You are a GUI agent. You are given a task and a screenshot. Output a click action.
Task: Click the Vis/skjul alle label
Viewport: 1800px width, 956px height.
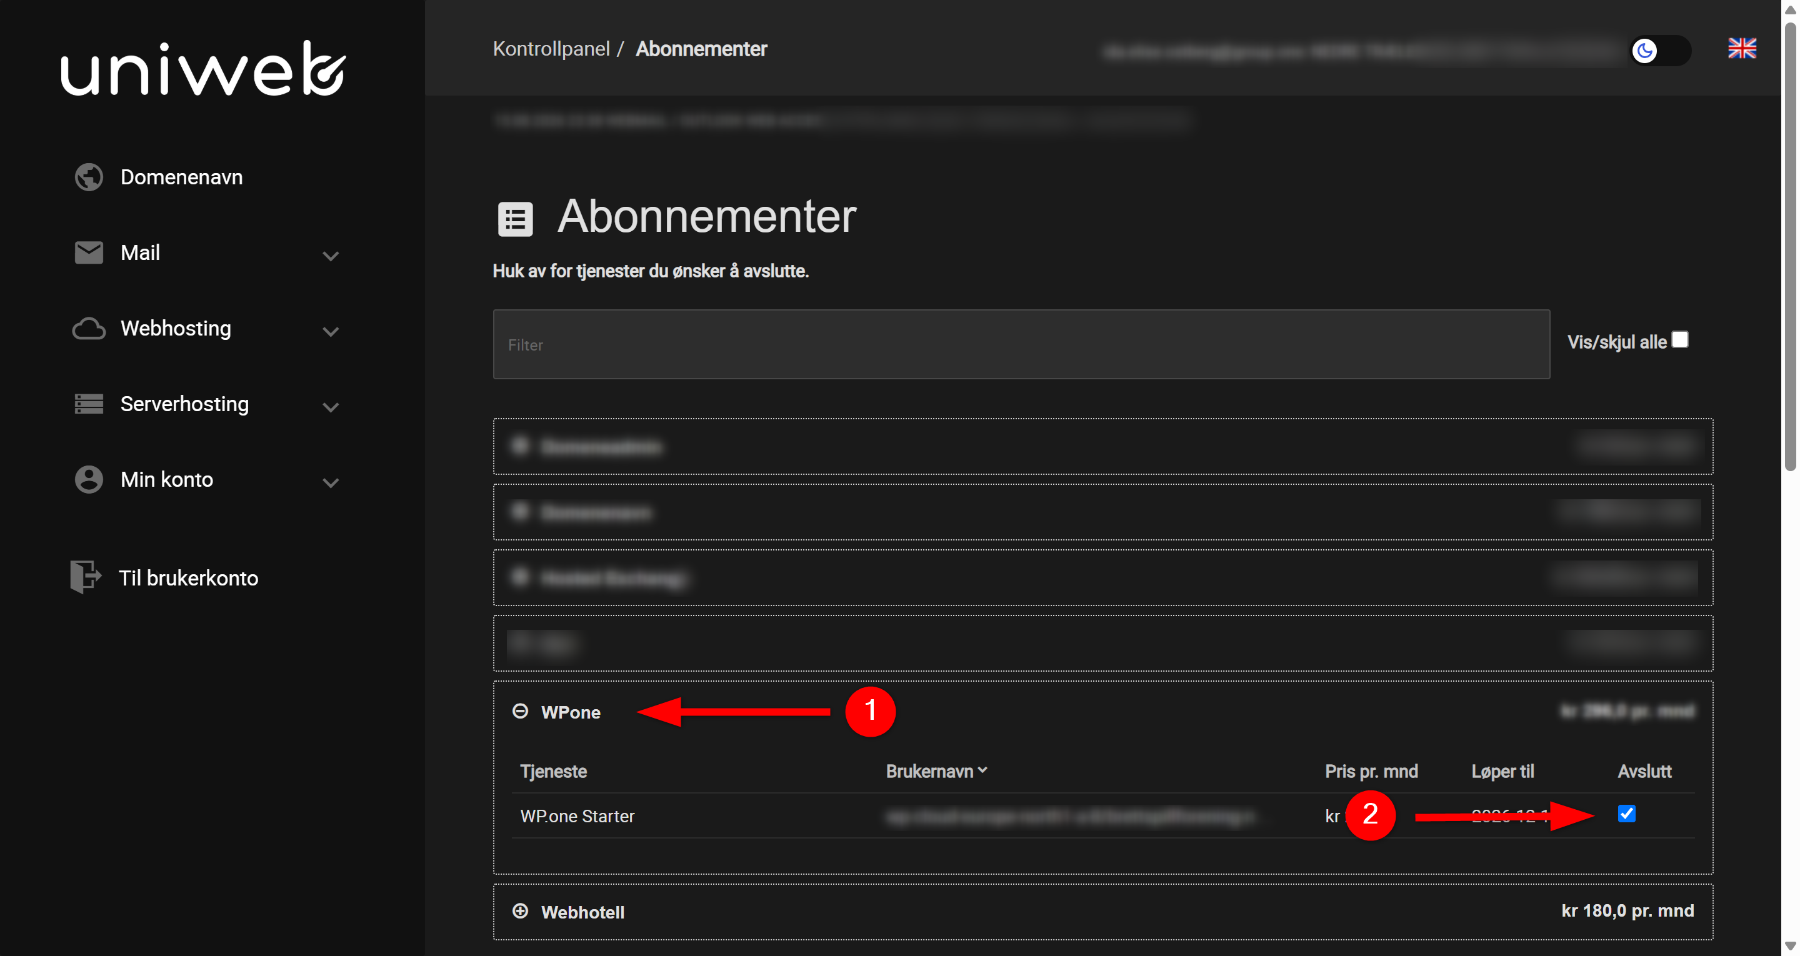coord(1616,342)
